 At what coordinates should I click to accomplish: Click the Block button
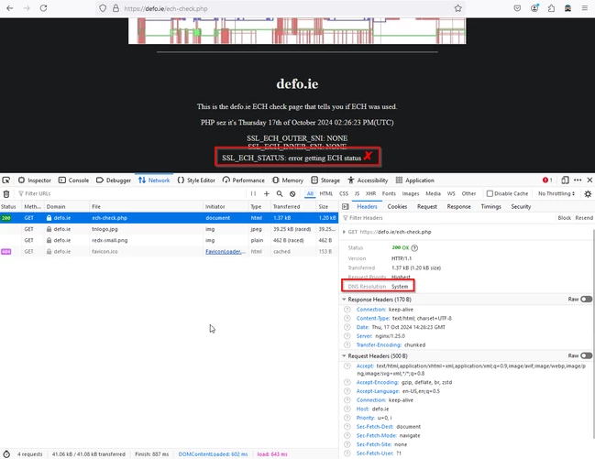click(x=564, y=218)
